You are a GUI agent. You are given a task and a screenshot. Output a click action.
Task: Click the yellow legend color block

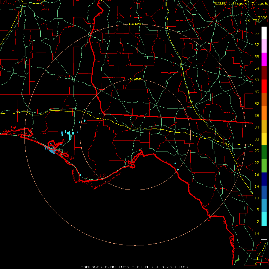tap(264, 139)
